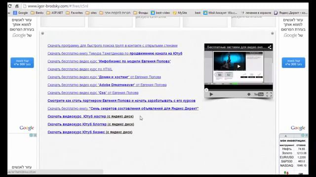Download видеокурс Ютуб блоггер link
Viewport: 316px width, 177px height.
click(91, 124)
